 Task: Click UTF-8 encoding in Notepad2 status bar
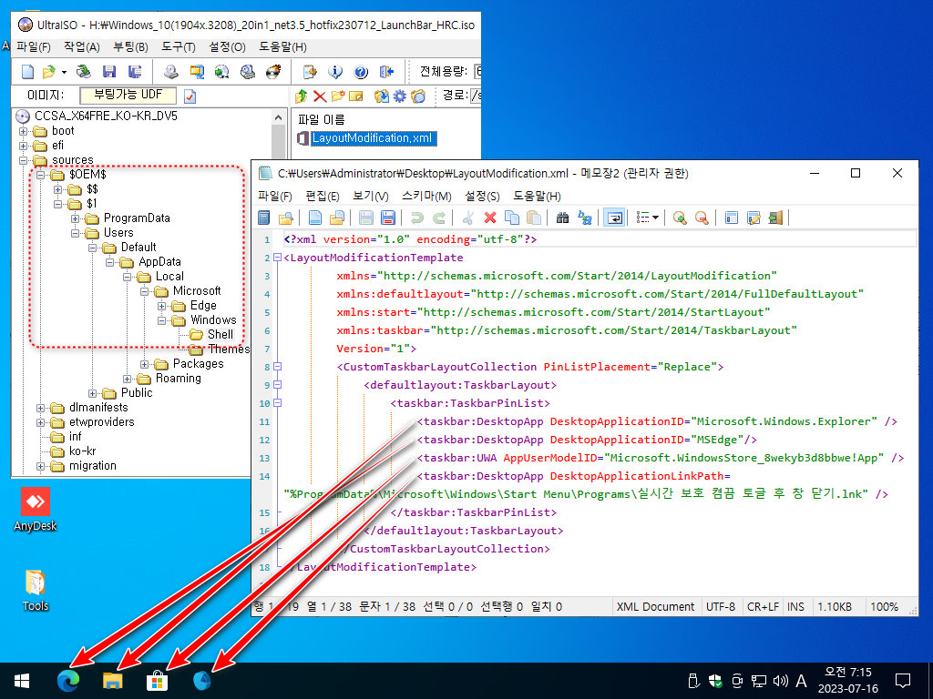[721, 607]
